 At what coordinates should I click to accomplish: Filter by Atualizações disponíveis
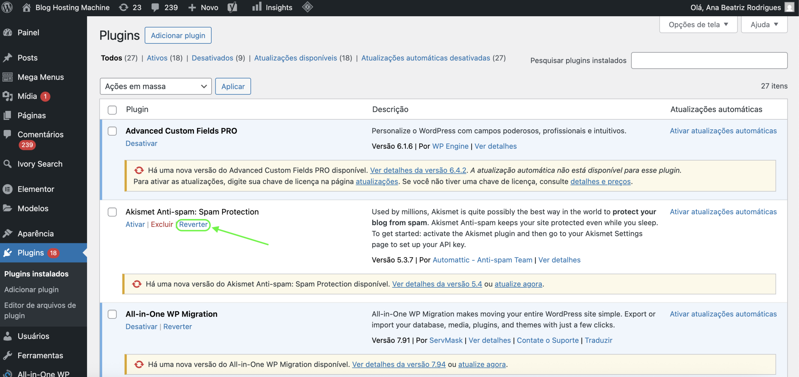pos(296,58)
